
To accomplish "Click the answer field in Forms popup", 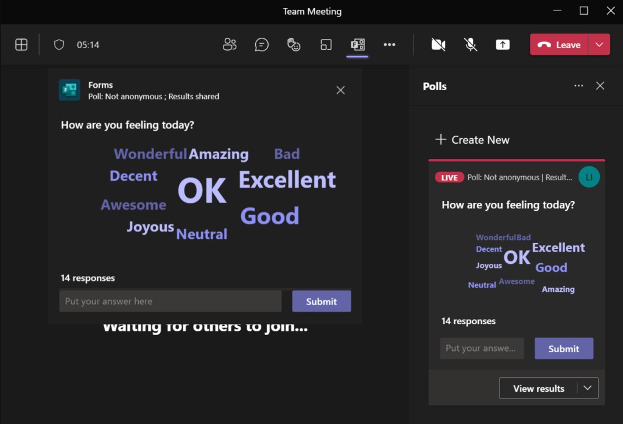I will pyautogui.click(x=171, y=301).
